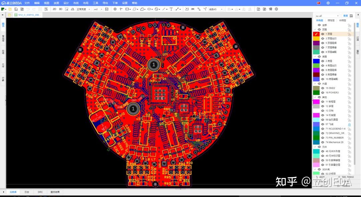Click the 重置 reset button
The height and width of the screenshot is (197, 361).
[x=345, y=16]
